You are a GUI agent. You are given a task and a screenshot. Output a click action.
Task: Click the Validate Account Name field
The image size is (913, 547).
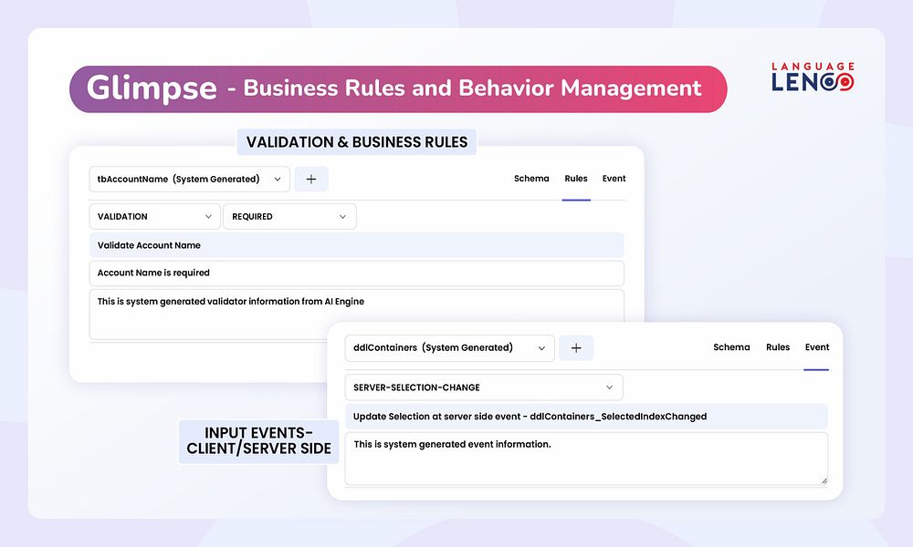pos(356,245)
